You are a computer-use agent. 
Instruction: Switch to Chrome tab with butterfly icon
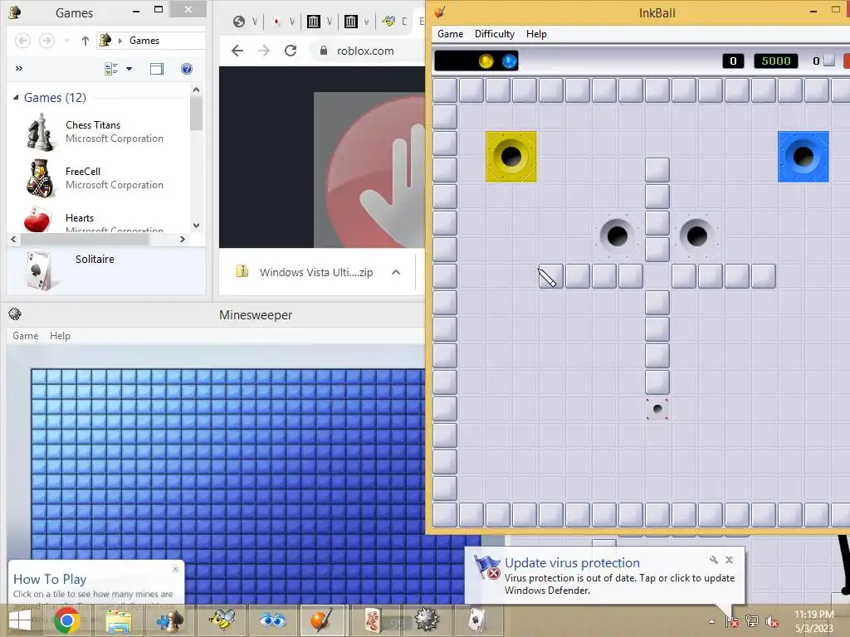coord(388,21)
